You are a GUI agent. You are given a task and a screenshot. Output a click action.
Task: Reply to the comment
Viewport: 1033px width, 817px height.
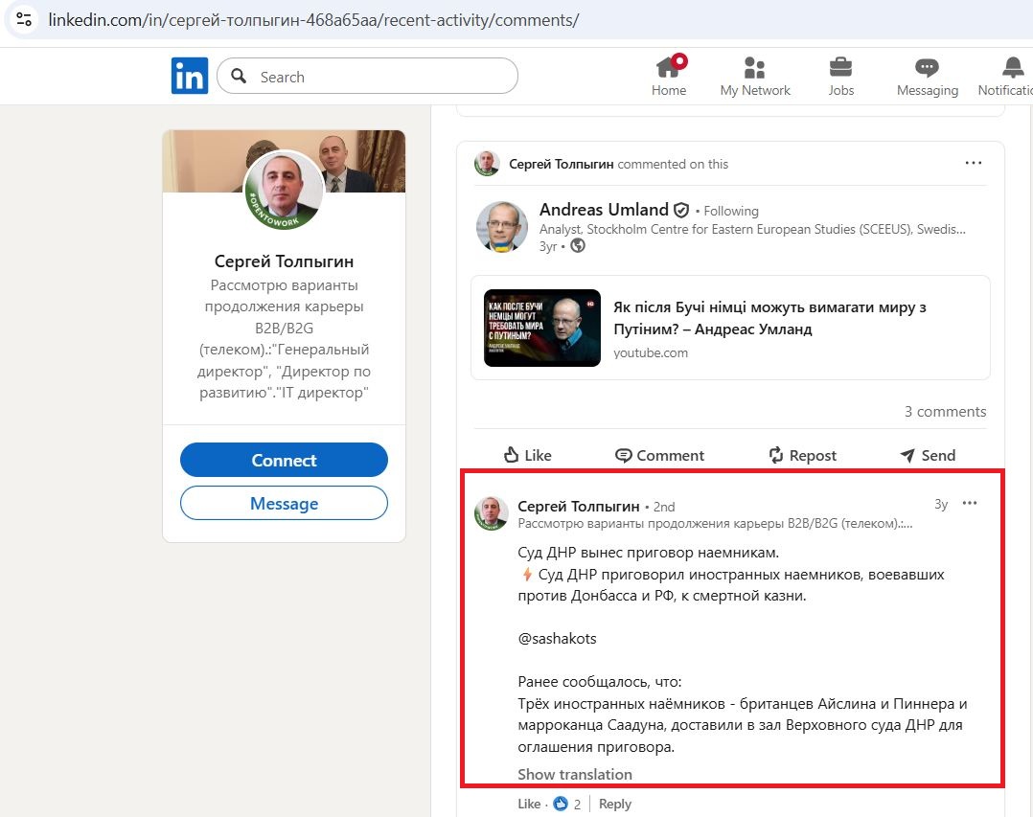pos(614,804)
